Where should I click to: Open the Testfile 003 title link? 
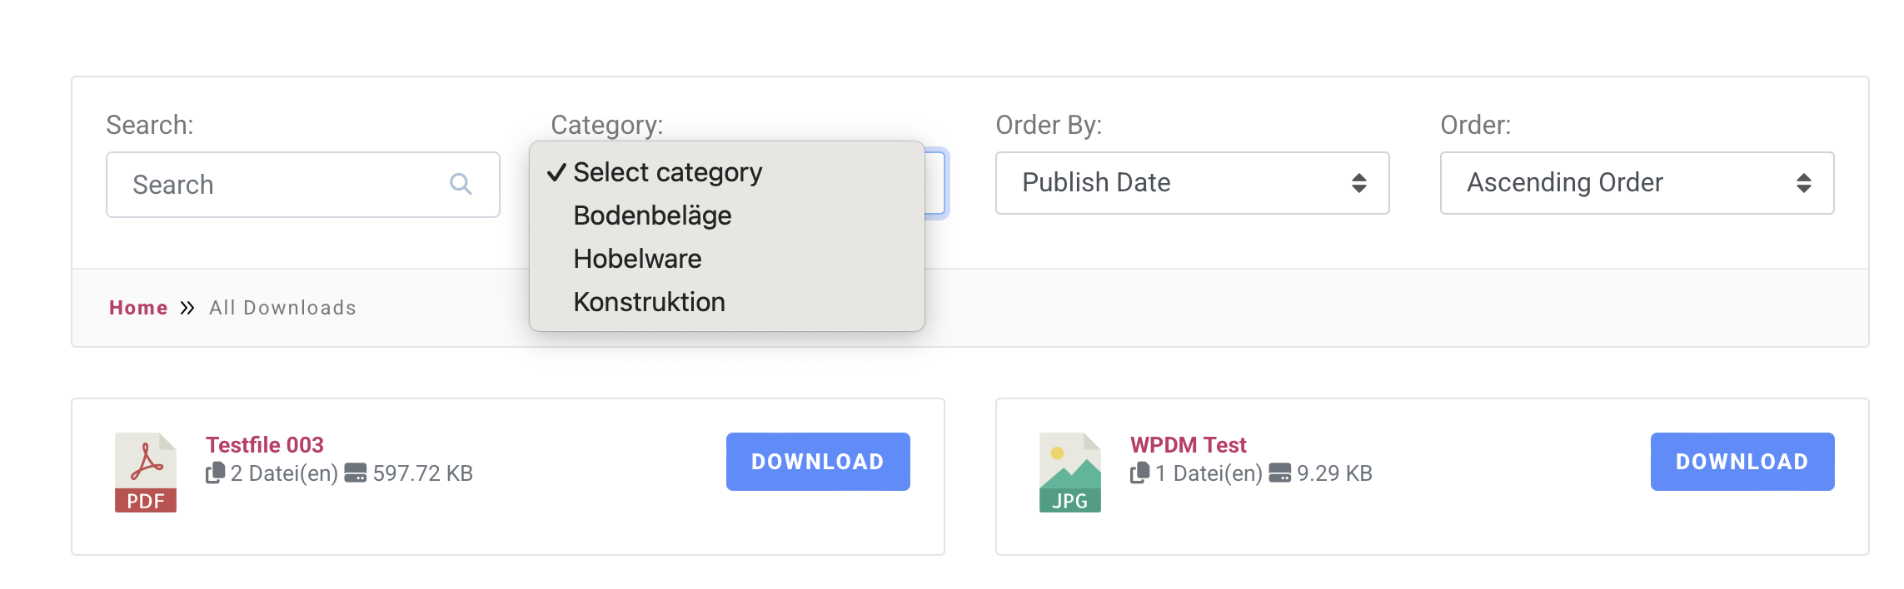265,445
